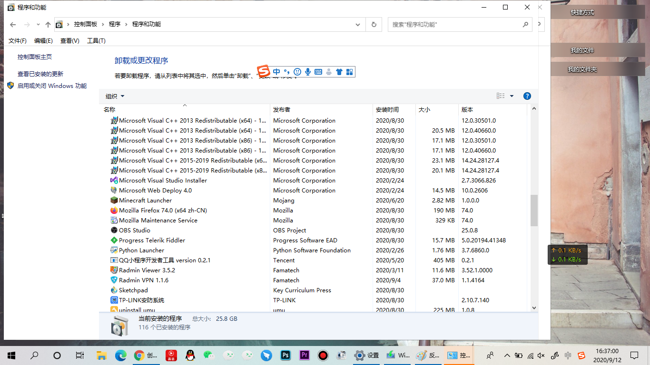Screen dimensions: 650x365
Task: Expand the 控制面板 breadcrumb arrow
Action: [x=103, y=24]
